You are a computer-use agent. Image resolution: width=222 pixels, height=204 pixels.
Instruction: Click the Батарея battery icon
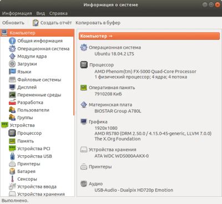point(12,171)
